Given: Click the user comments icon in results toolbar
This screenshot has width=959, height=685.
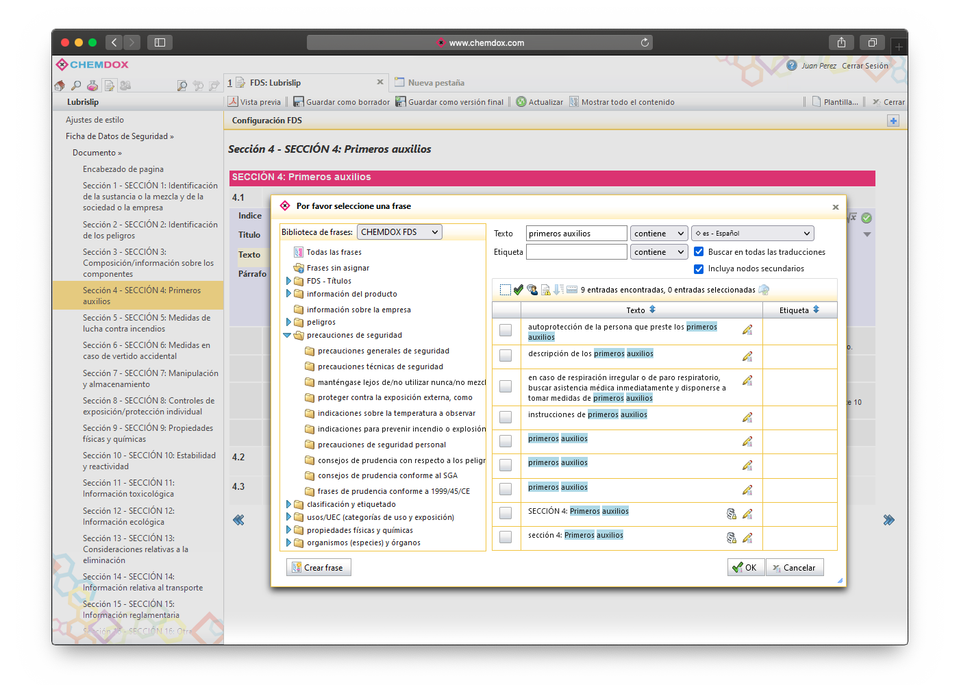Looking at the screenshot, I should [532, 290].
